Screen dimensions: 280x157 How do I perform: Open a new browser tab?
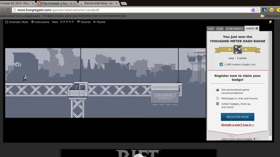124,3
